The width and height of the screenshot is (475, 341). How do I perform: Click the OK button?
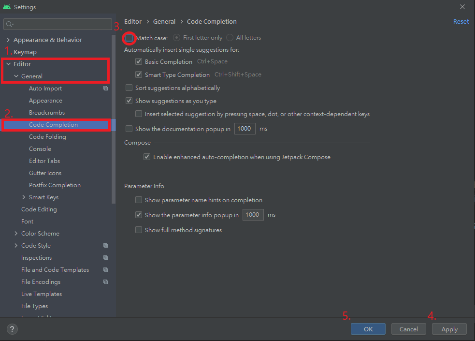(368, 329)
